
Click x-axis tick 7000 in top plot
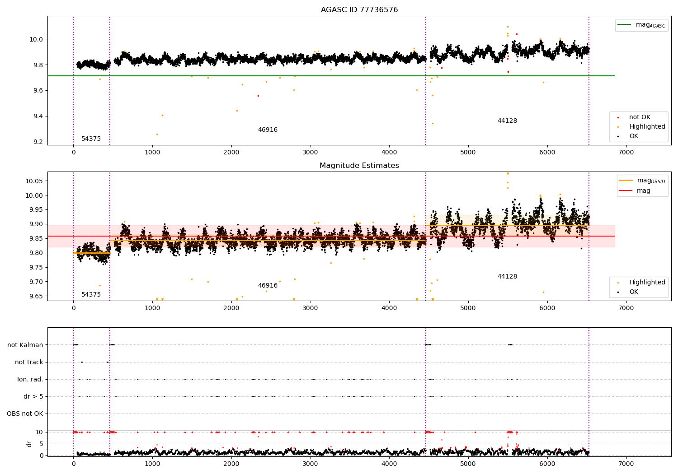click(626, 152)
